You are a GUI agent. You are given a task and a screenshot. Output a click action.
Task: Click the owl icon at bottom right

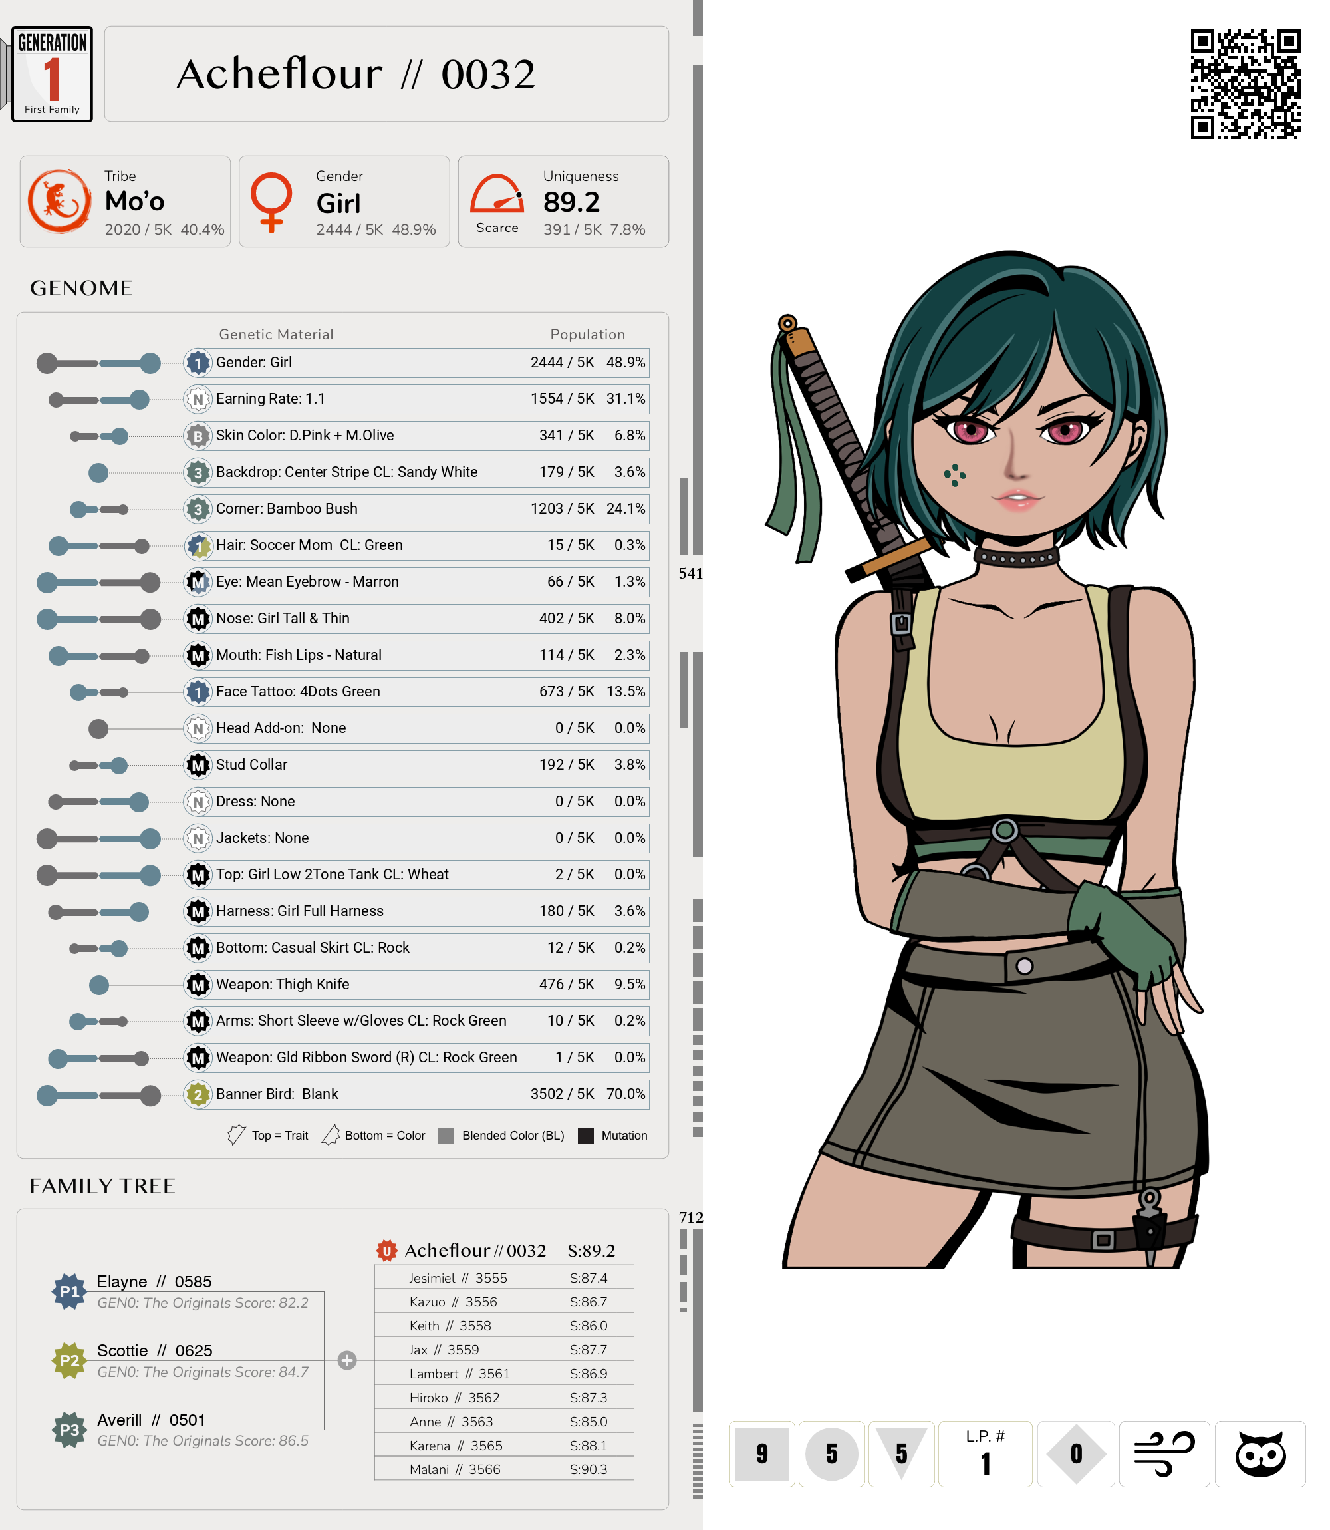(1259, 1453)
